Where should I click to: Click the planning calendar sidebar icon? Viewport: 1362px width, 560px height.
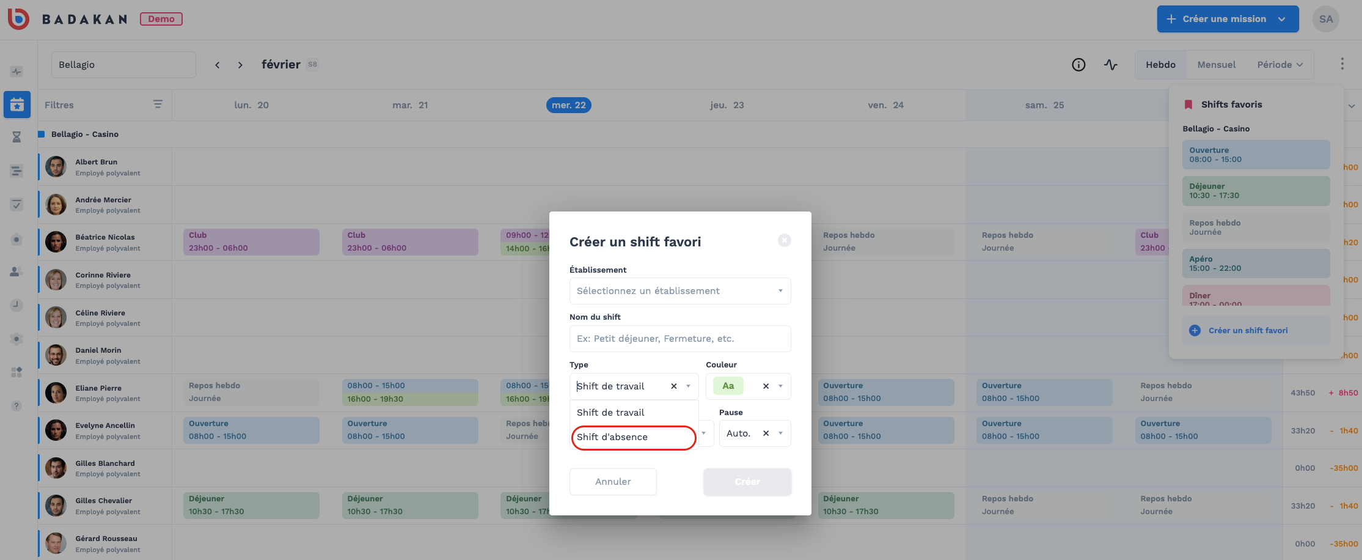tap(17, 105)
